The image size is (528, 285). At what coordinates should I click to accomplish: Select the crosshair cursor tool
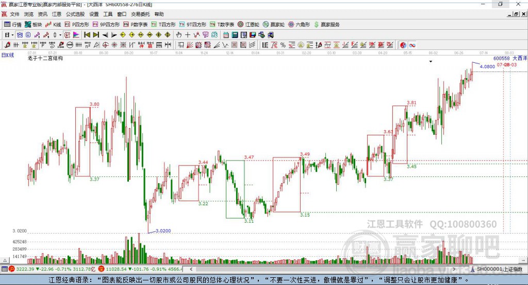click(188, 35)
